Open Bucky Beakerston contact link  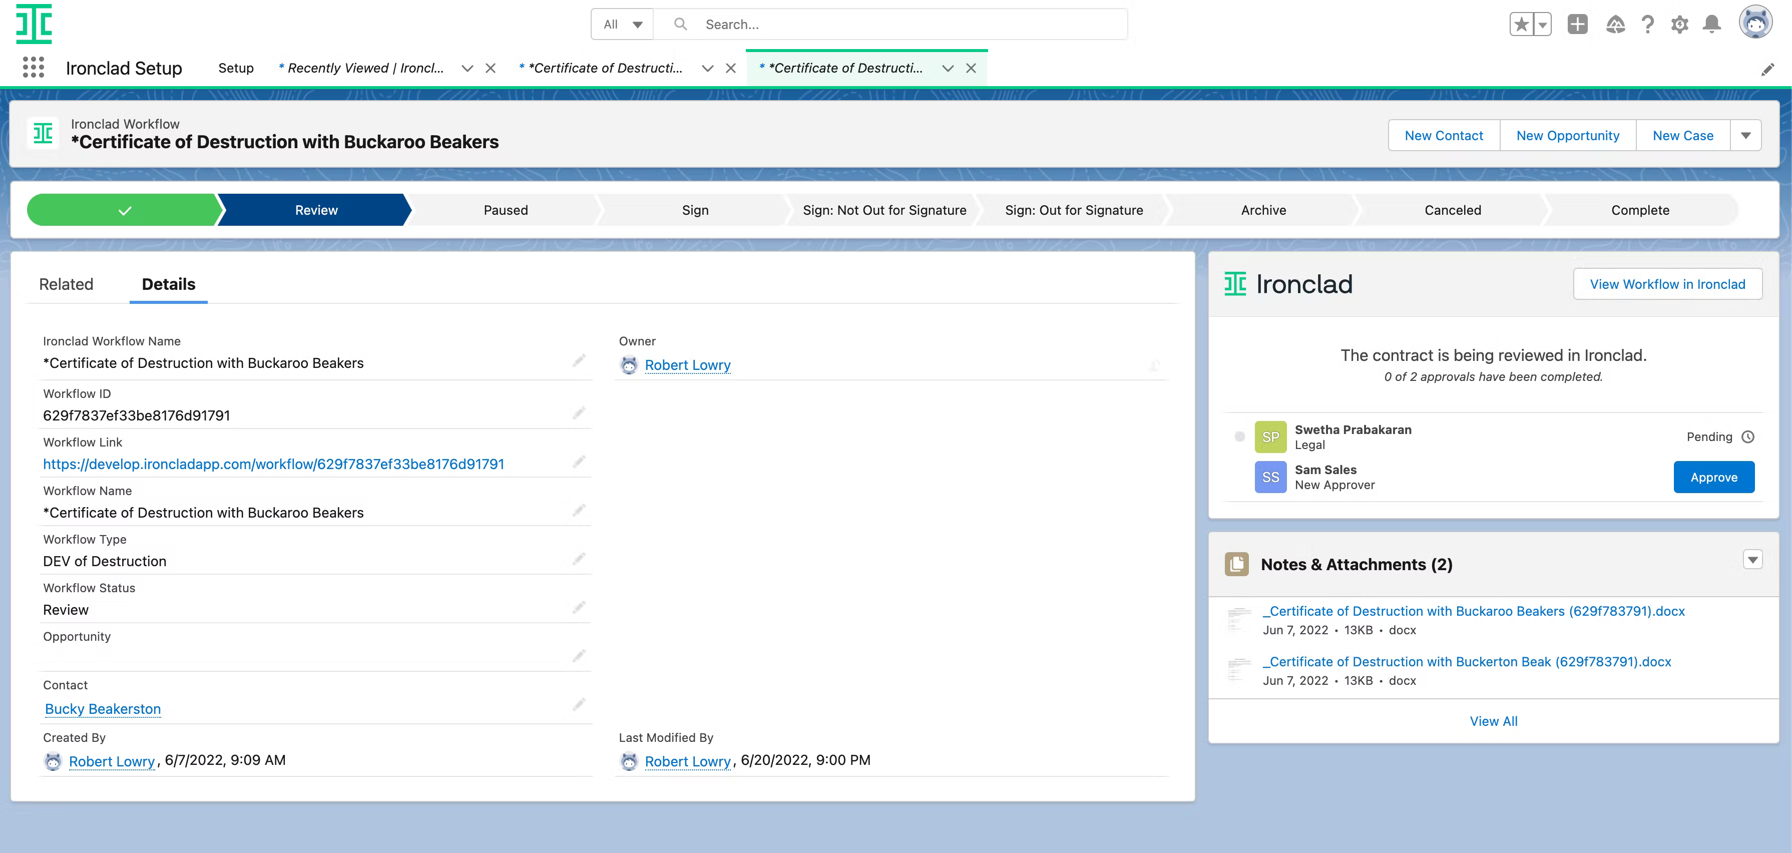click(103, 709)
